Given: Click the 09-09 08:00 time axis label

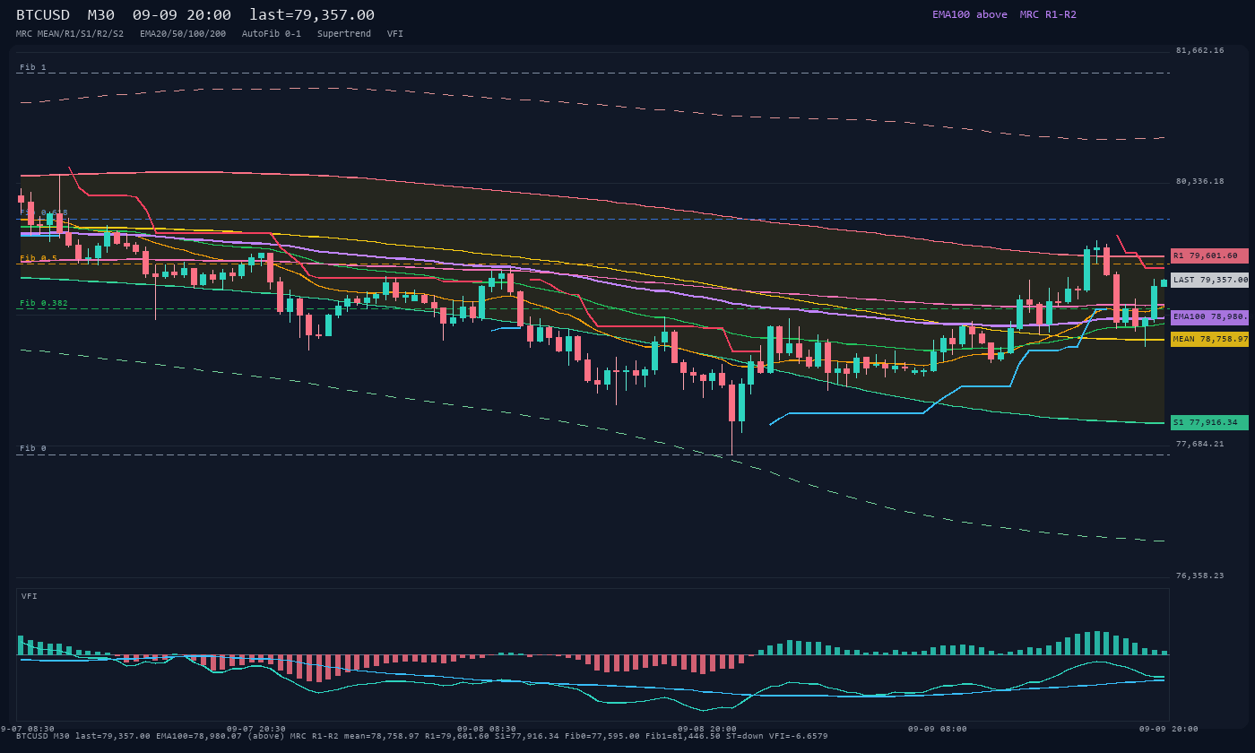Looking at the screenshot, I should point(938,729).
